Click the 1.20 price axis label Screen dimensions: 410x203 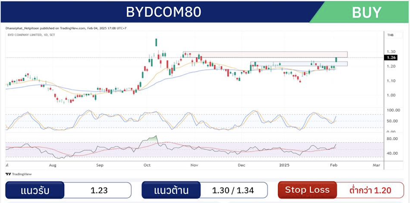click(391, 66)
